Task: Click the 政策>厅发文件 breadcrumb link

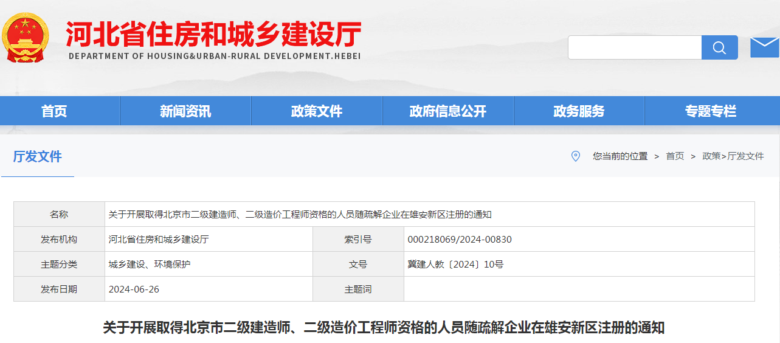Action: [x=733, y=156]
